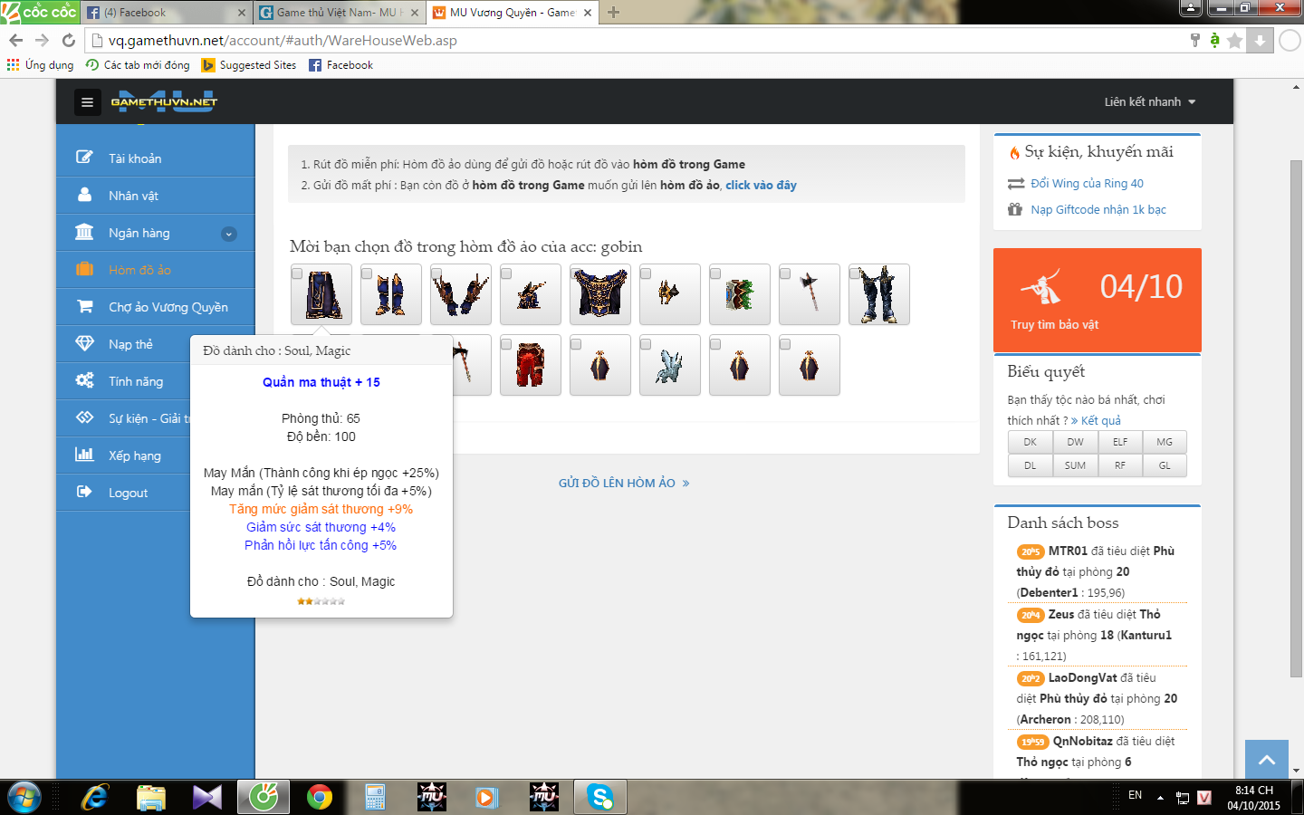The image size is (1304, 815).
Task: Switch to the Facebook browser tab
Action: click(166, 13)
